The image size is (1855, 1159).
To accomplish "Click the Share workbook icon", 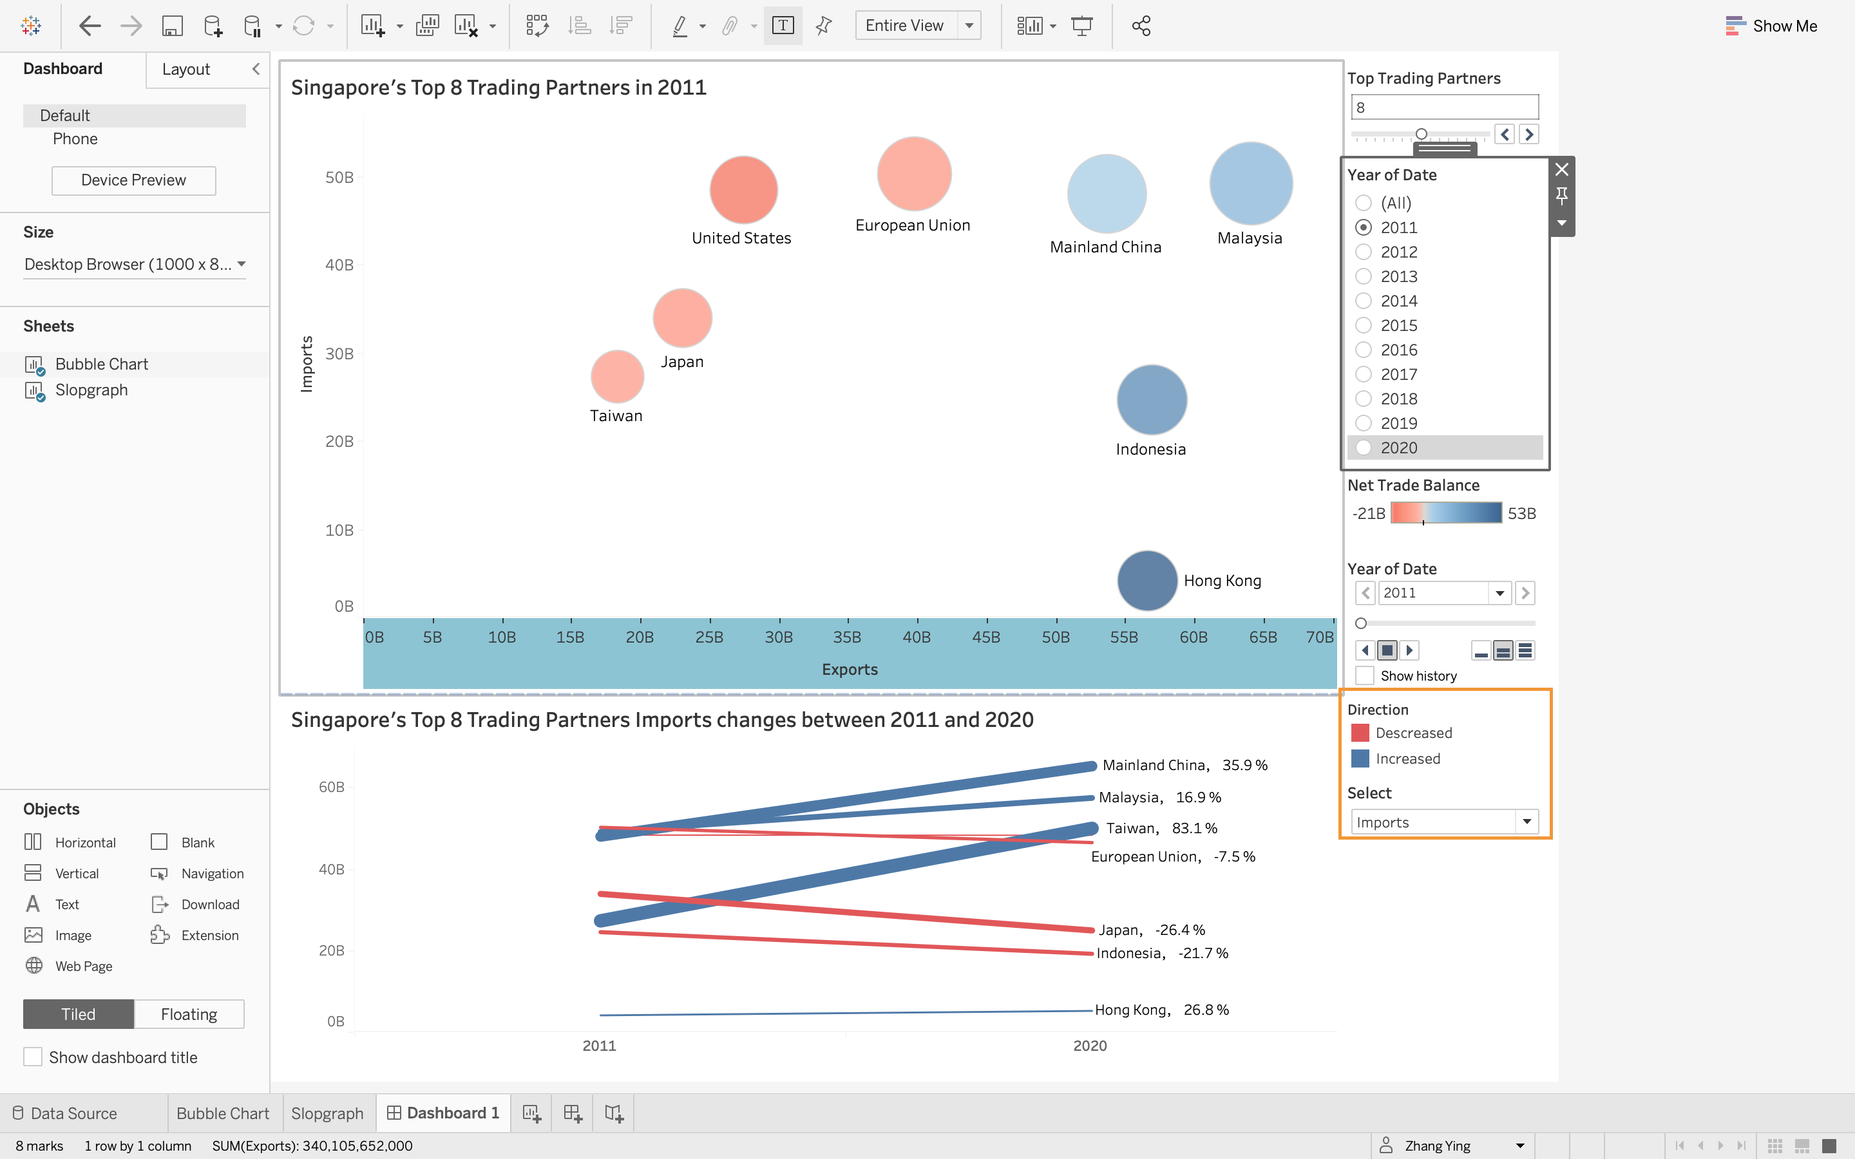I will point(1141,26).
